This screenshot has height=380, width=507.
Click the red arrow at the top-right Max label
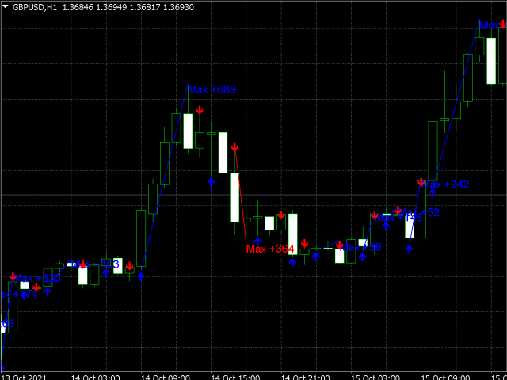point(503,24)
